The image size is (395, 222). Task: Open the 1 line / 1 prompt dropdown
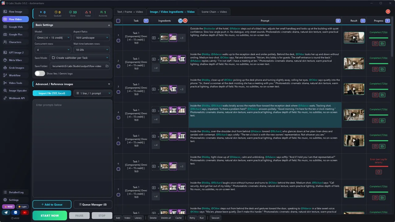pos(93,93)
